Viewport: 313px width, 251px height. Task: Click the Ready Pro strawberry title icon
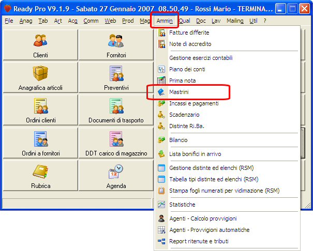click(x=8, y=9)
